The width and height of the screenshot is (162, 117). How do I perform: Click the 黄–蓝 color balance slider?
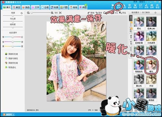click(13, 46)
